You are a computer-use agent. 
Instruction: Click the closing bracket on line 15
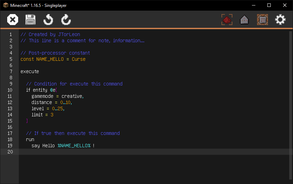point(27,121)
